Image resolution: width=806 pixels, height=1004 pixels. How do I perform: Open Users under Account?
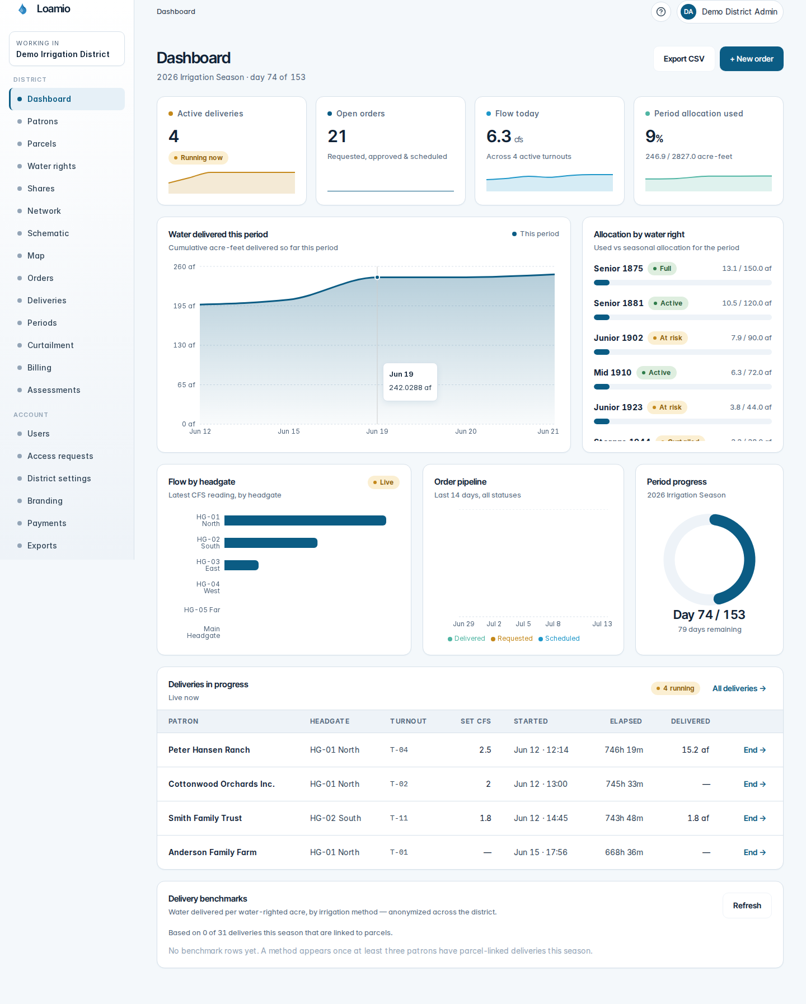point(67,434)
